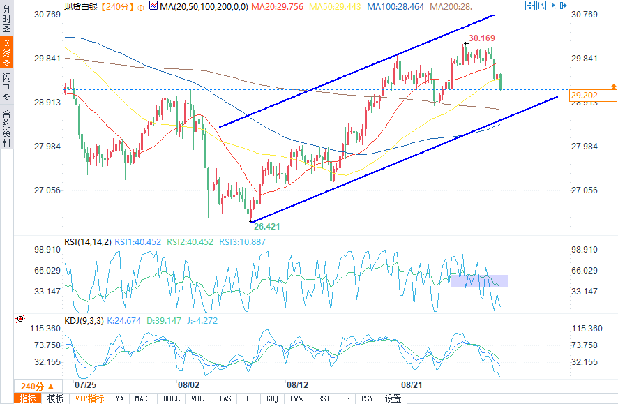Open the 分时图 side tab
This screenshot has width=618, height=404.
point(7,18)
